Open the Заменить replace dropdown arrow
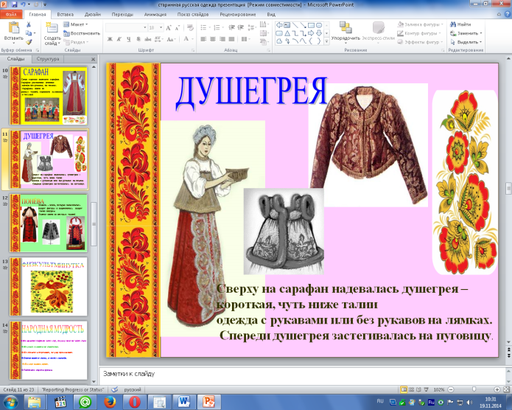This screenshot has width=512, height=410. pos(481,33)
